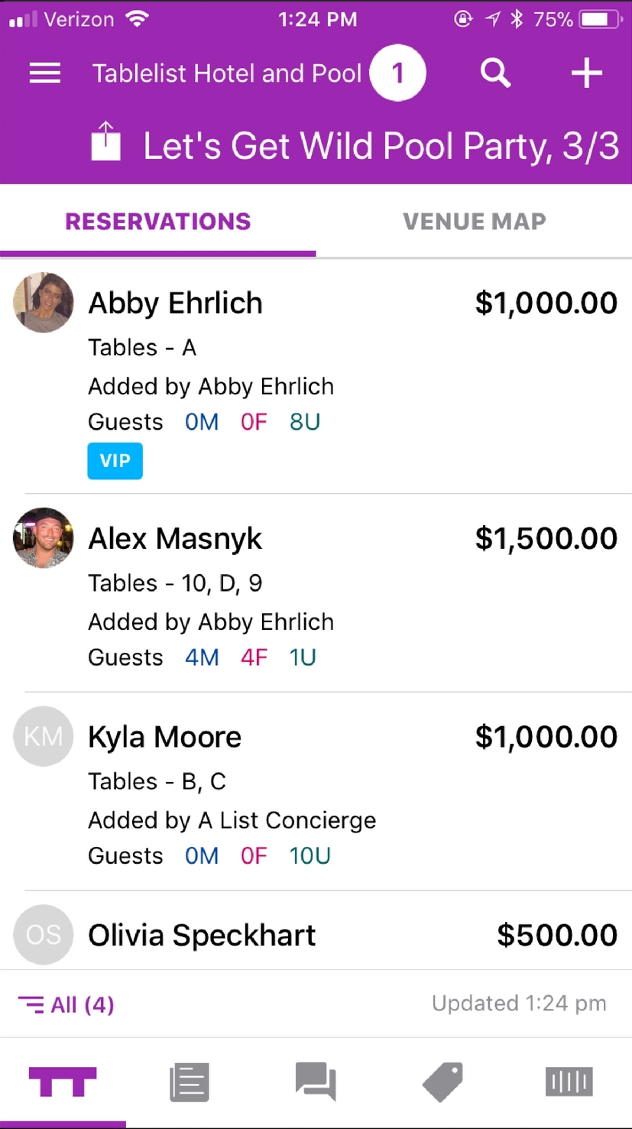This screenshot has height=1129, width=632.
Task: Open the price tag bottom icon
Action: point(442,1082)
